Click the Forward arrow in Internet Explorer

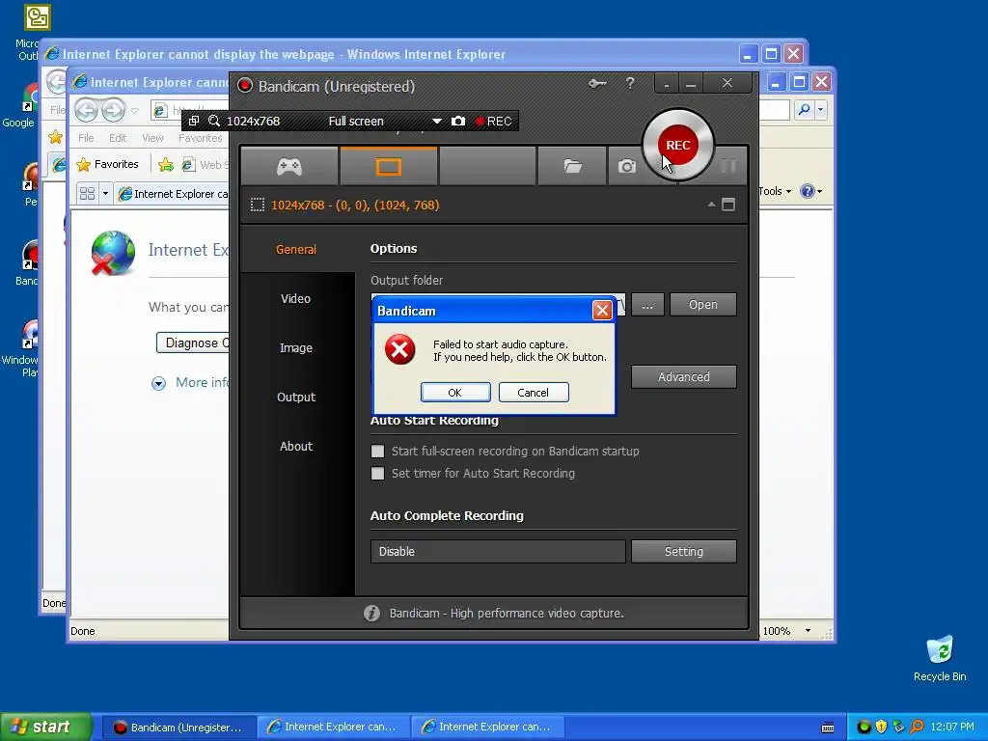[x=114, y=110]
